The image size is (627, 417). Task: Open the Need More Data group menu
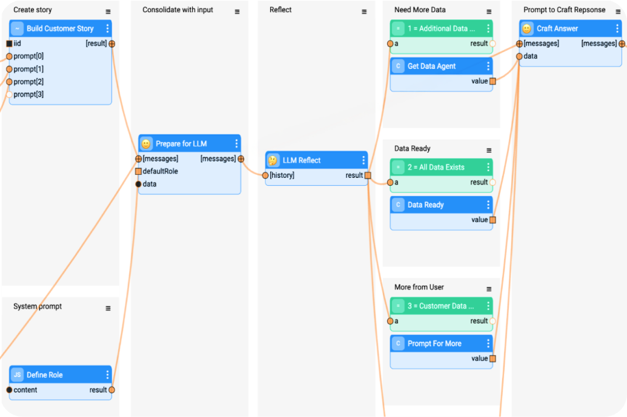pos(489,11)
